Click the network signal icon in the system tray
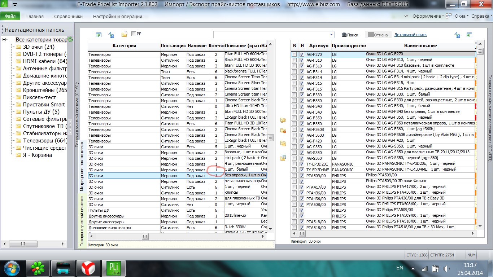Image resolution: width=493 pixels, height=277 pixels. (425, 268)
